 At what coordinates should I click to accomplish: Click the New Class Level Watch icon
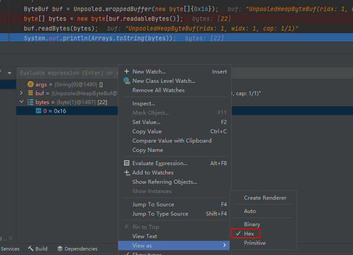point(127,81)
